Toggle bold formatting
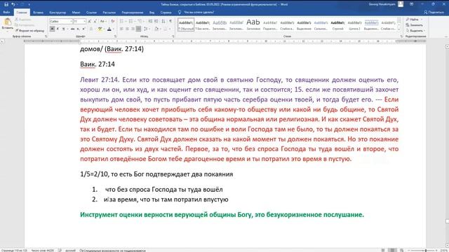This screenshot has width=449, height=252. pyautogui.click(x=52, y=29)
